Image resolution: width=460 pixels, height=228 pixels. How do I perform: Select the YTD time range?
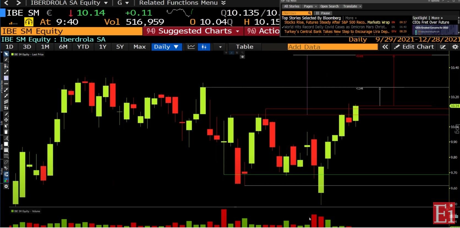pos(83,47)
